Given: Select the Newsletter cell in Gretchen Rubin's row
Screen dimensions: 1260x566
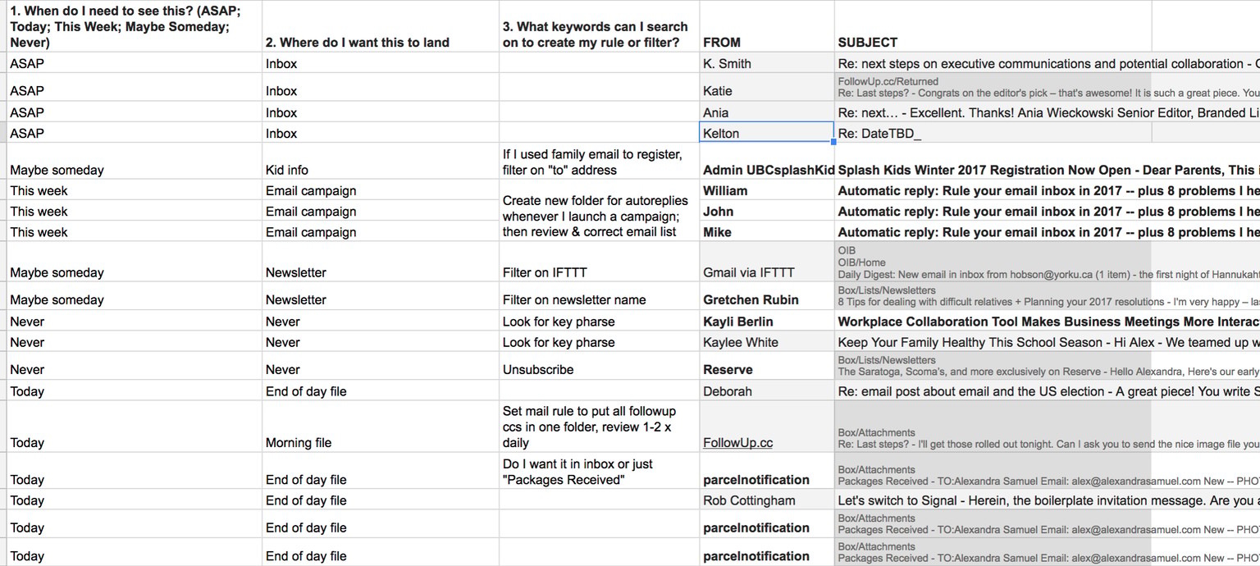Looking at the screenshot, I should [381, 296].
